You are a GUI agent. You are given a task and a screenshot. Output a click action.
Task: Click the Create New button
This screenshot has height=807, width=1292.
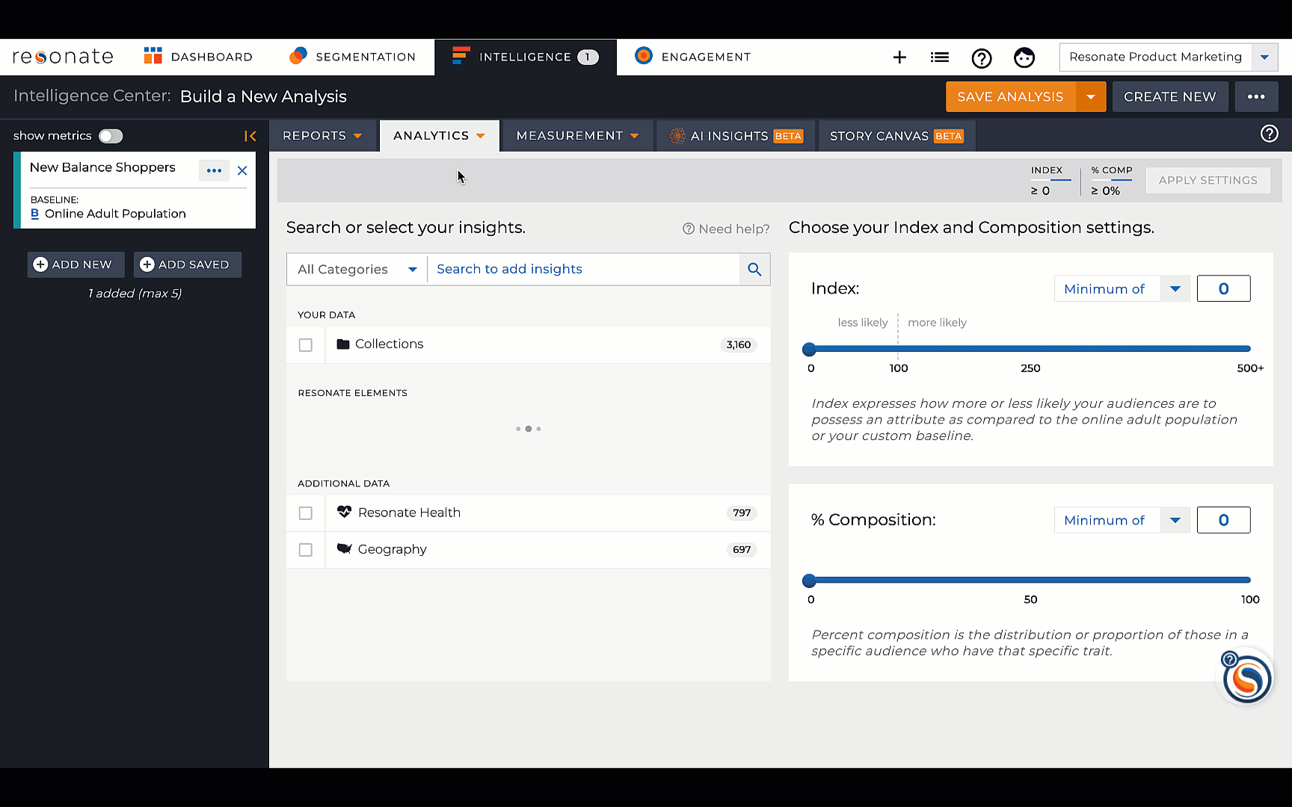[x=1169, y=96]
